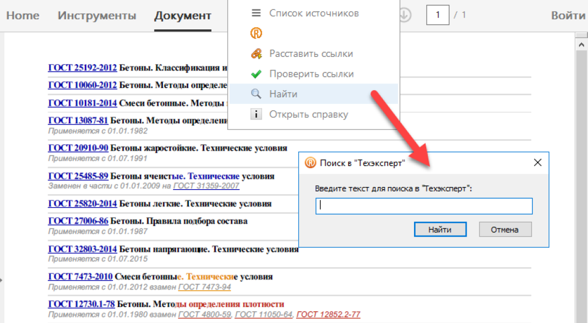The height and width of the screenshot is (323, 588).
Task: Click title 'Бетоны. Правила подбора состава'
Action: coord(179,221)
